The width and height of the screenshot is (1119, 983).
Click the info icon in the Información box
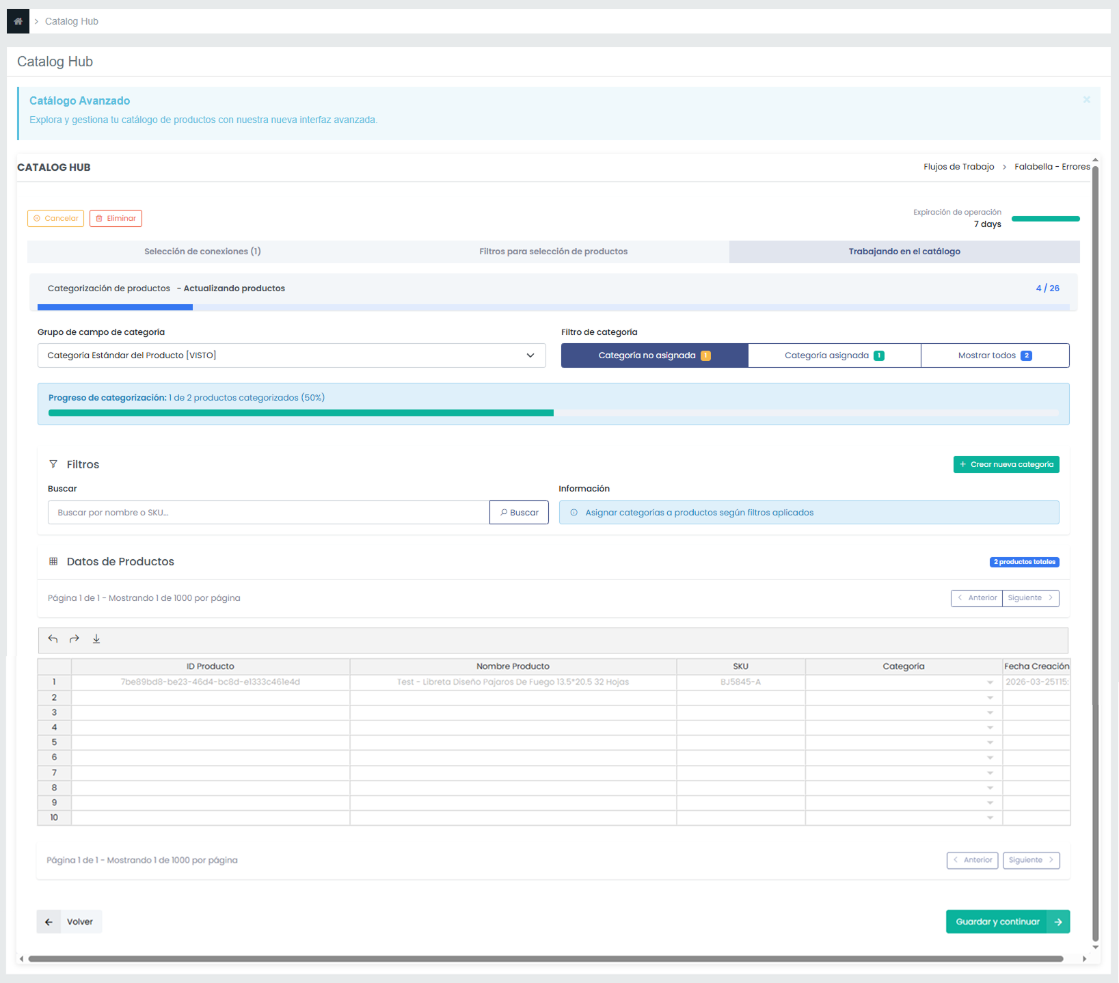tap(574, 513)
